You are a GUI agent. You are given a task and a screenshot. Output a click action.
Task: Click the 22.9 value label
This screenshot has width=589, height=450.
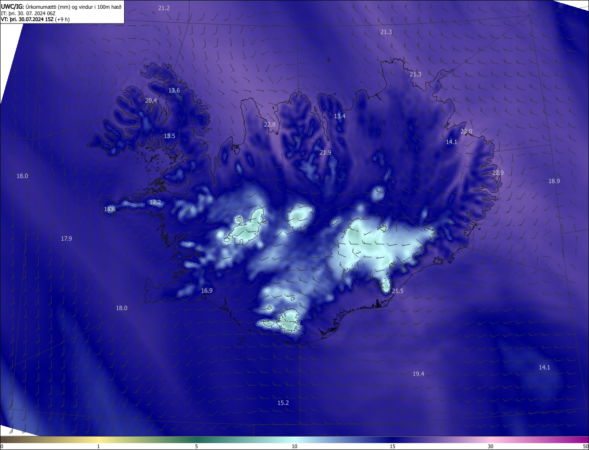click(x=498, y=173)
